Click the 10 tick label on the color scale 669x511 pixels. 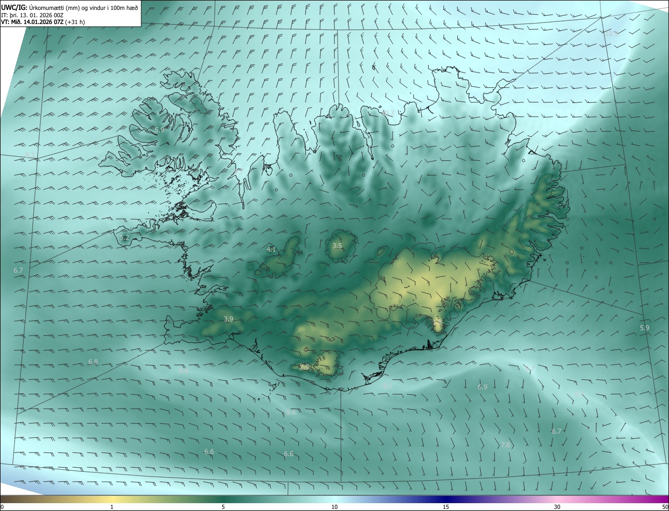[x=334, y=507]
